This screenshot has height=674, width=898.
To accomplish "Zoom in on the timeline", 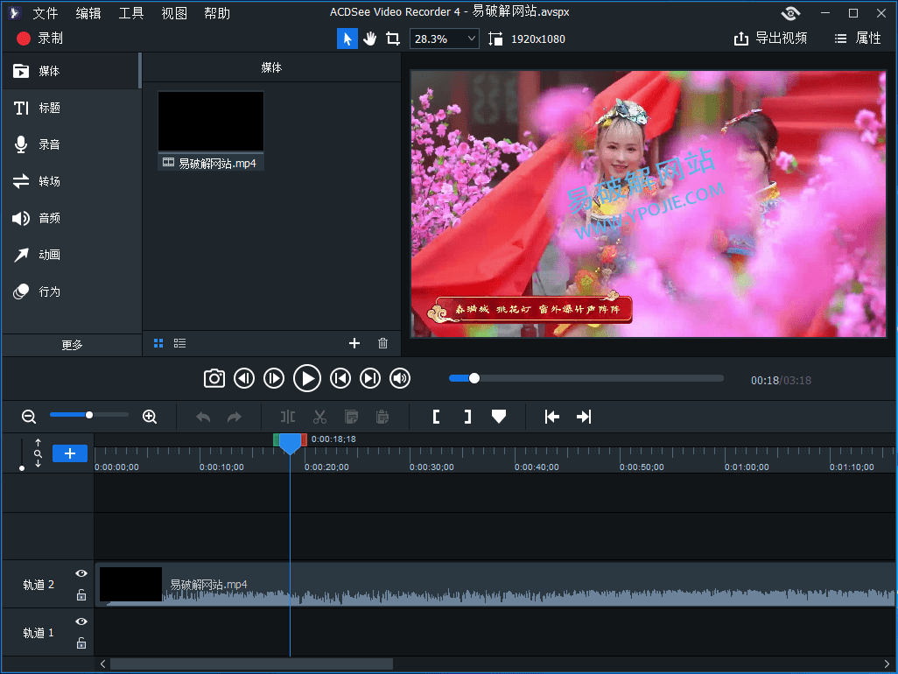I will tap(150, 417).
